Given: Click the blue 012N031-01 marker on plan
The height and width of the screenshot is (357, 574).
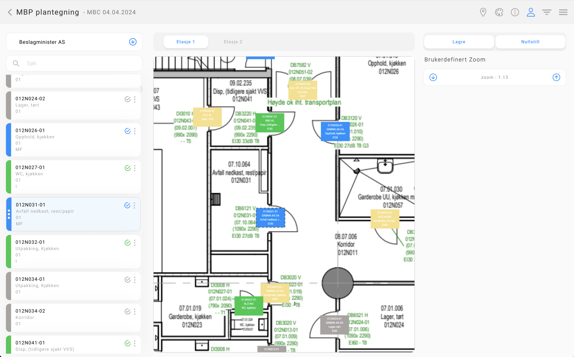Looking at the screenshot, I should point(270,217).
